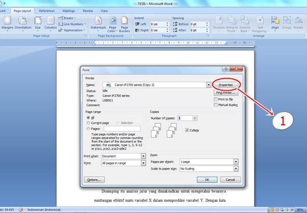The height and width of the screenshot is (213, 307).
Task: Click the Pages range text field
Action: [122, 129]
